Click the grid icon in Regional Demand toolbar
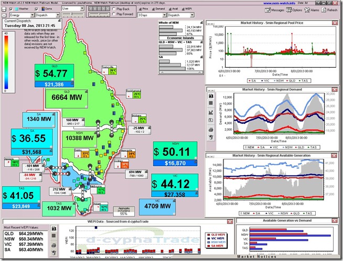This screenshot has height=261, width=343. [x=211, y=103]
